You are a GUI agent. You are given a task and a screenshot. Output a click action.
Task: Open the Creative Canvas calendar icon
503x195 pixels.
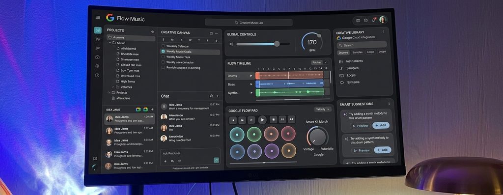(211, 33)
